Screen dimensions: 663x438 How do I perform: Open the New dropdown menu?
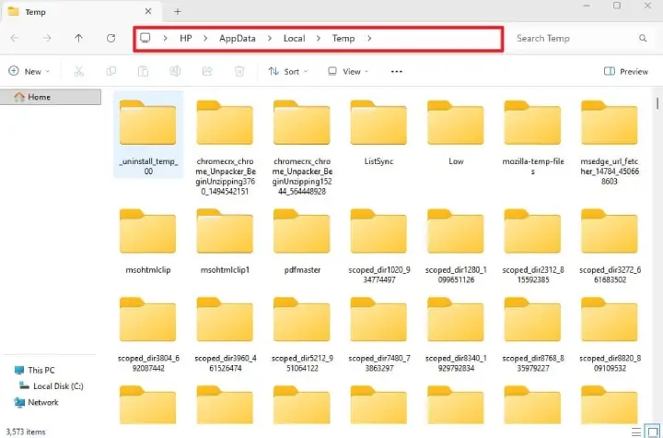pos(29,71)
